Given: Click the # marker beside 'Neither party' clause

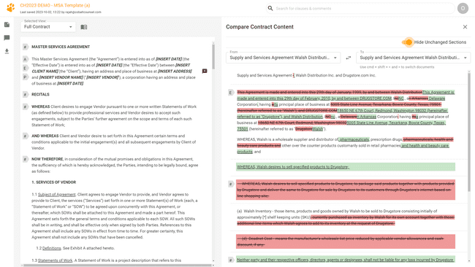Looking at the screenshot, I should pyautogui.click(x=231, y=260).
